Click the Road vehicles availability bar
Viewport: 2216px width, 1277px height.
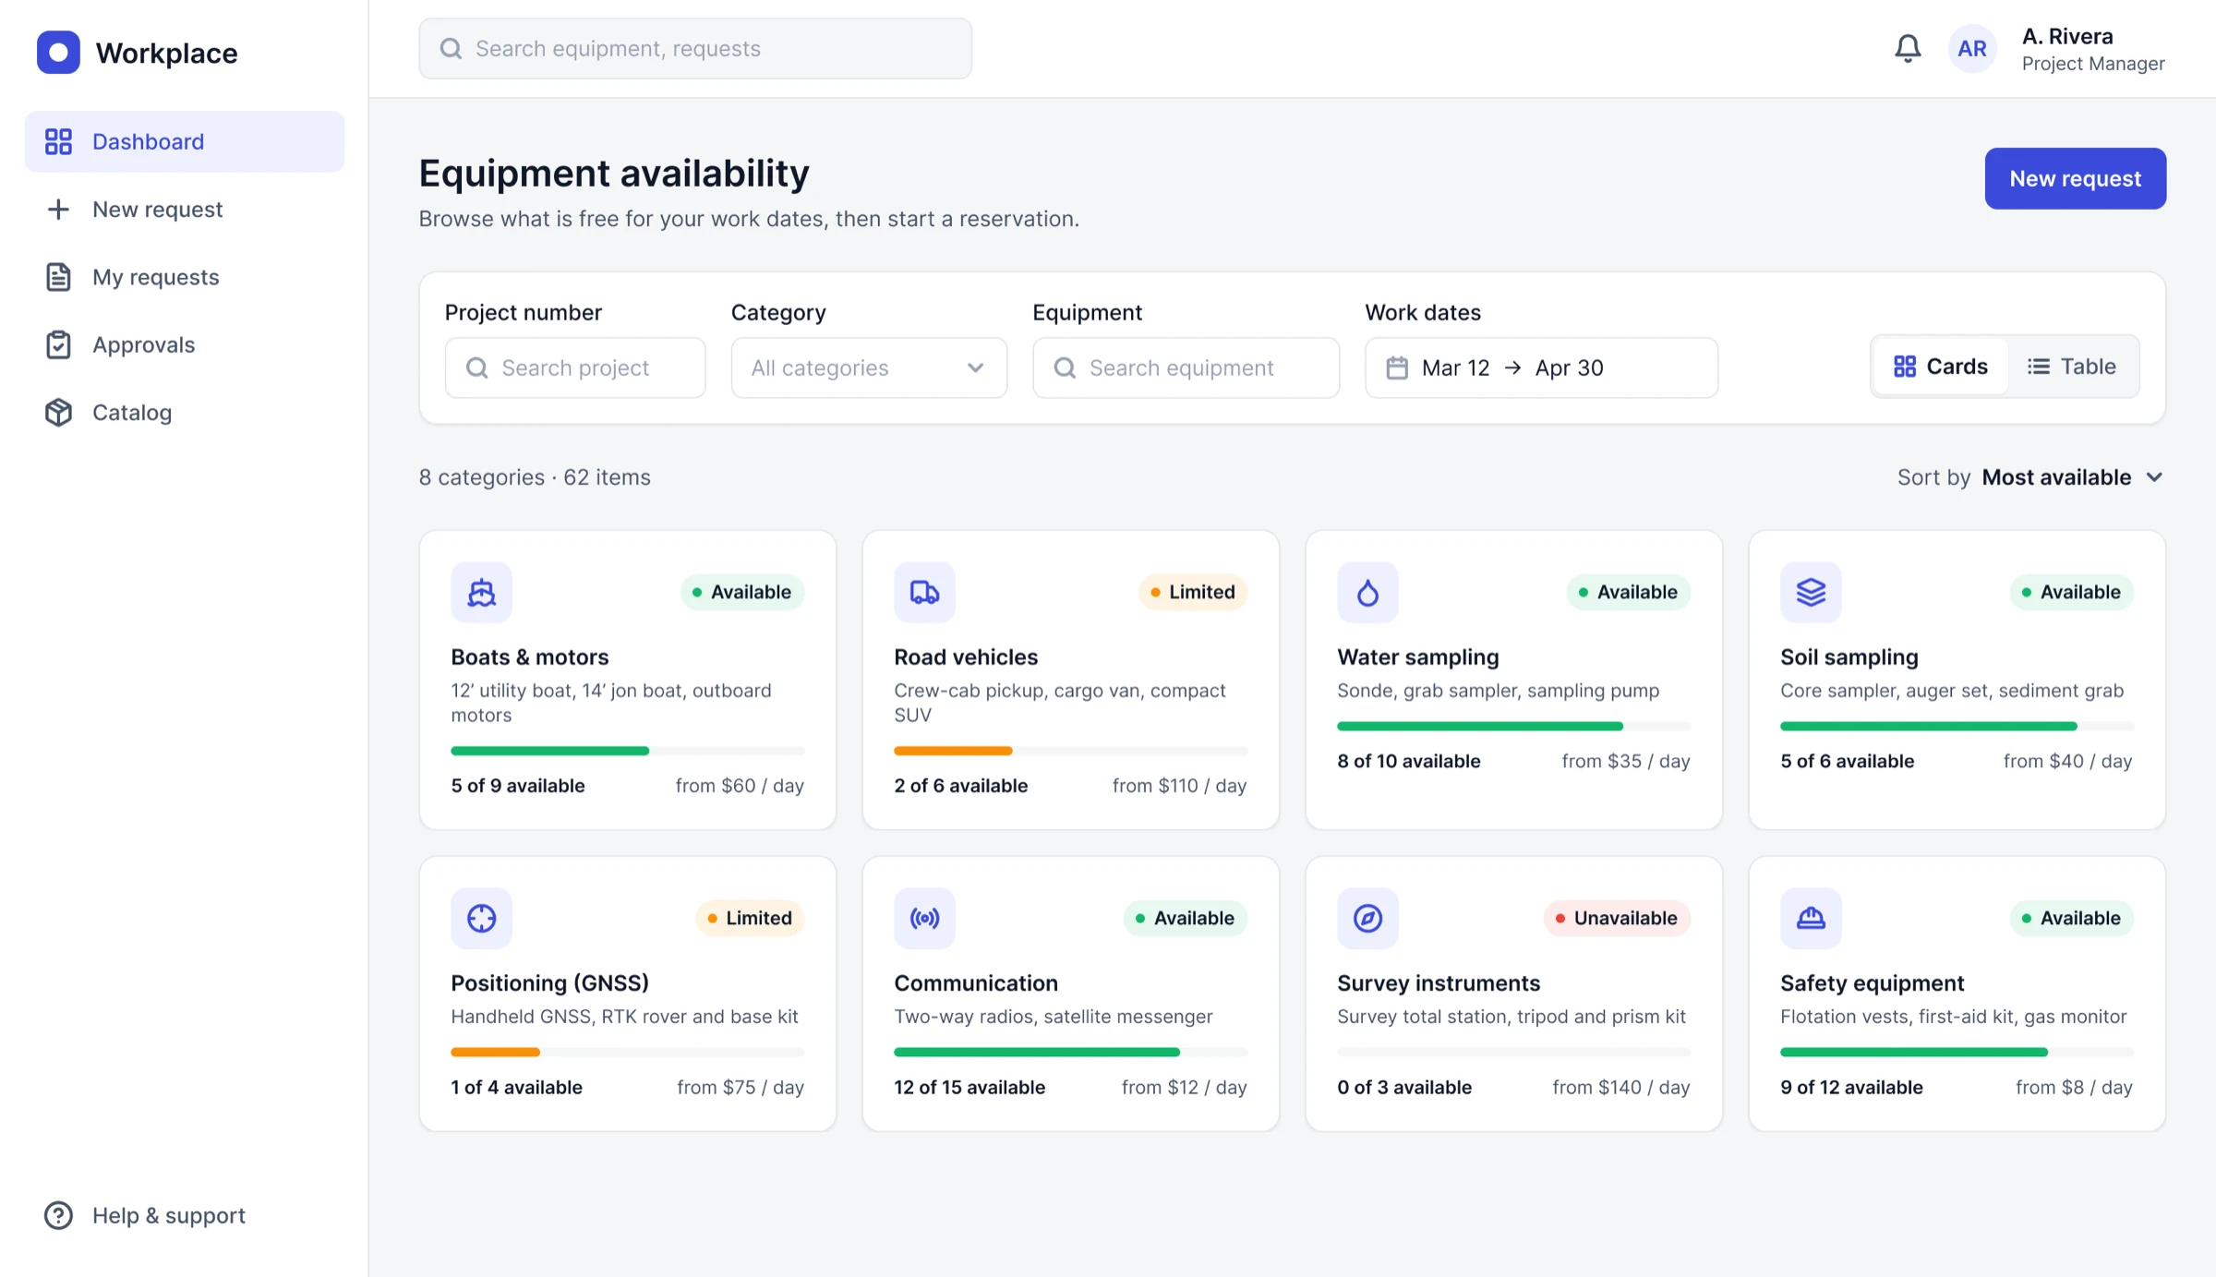click(1070, 751)
